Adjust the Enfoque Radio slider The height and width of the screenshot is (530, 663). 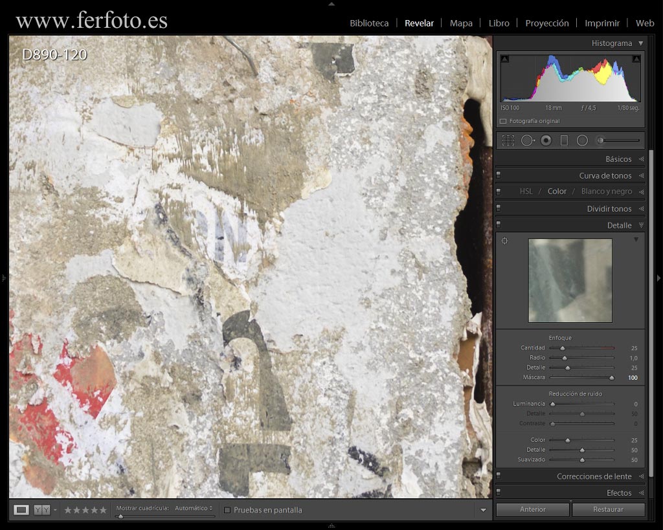click(565, 358)
